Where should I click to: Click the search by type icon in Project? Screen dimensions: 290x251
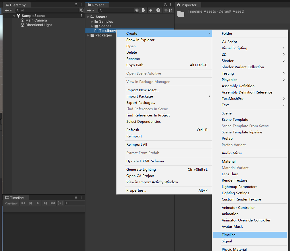point(144,10)
